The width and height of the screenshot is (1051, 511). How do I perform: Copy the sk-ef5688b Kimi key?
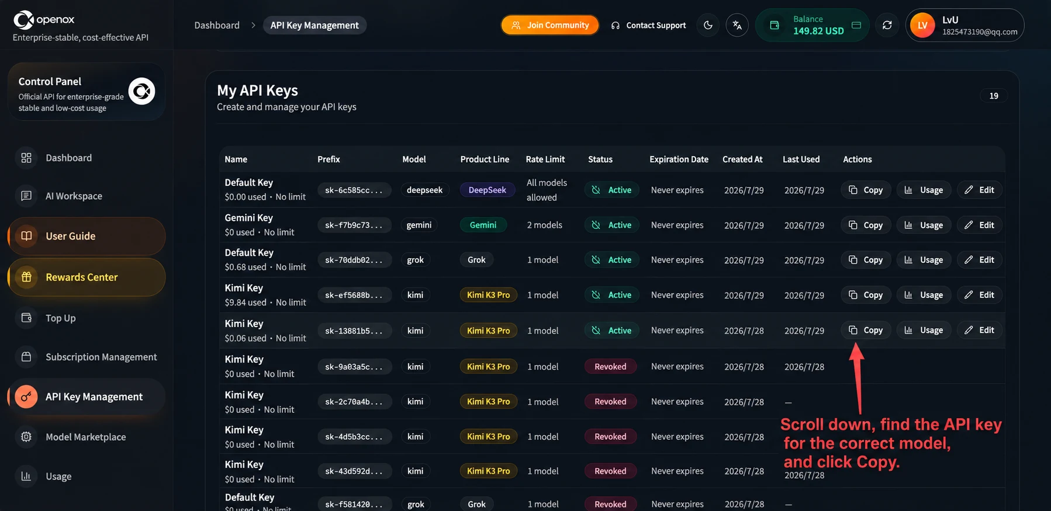click(866, 295)
